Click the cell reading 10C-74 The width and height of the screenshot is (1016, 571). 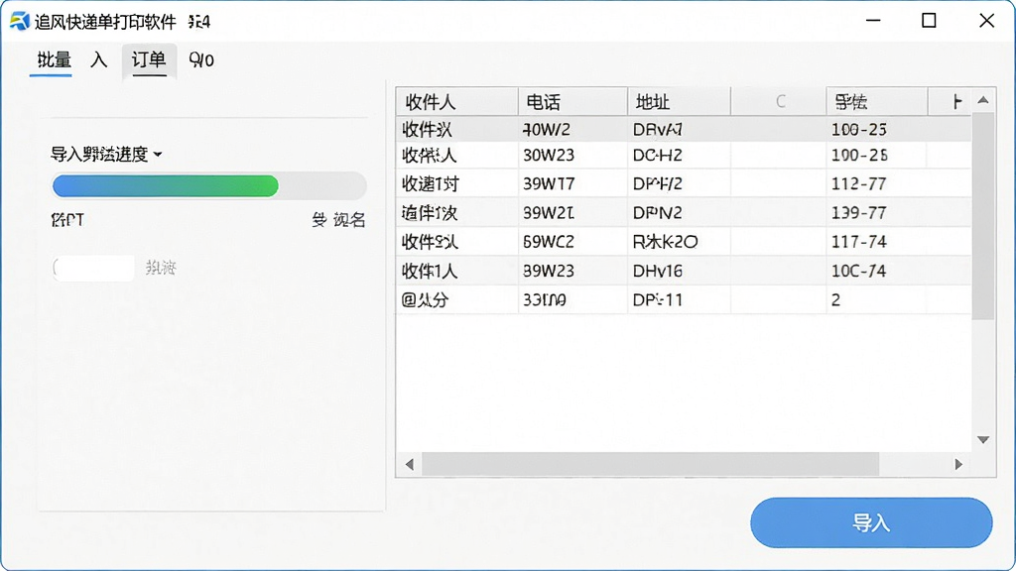click(876, 271)
